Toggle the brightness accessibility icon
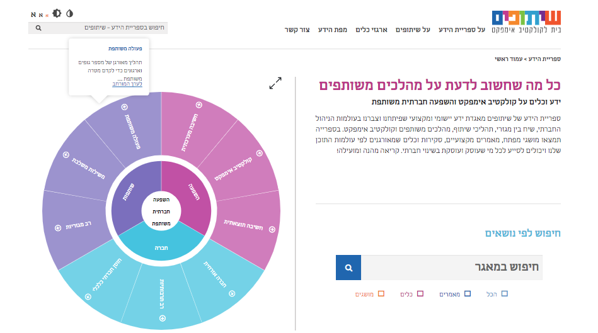The width and height of the screenshot is (598, 333). [x=57, y=13]
